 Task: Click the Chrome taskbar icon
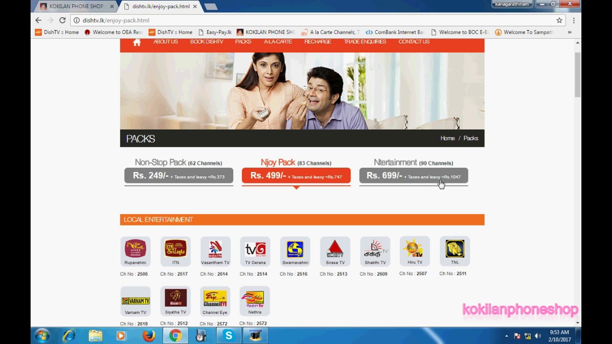175,336
